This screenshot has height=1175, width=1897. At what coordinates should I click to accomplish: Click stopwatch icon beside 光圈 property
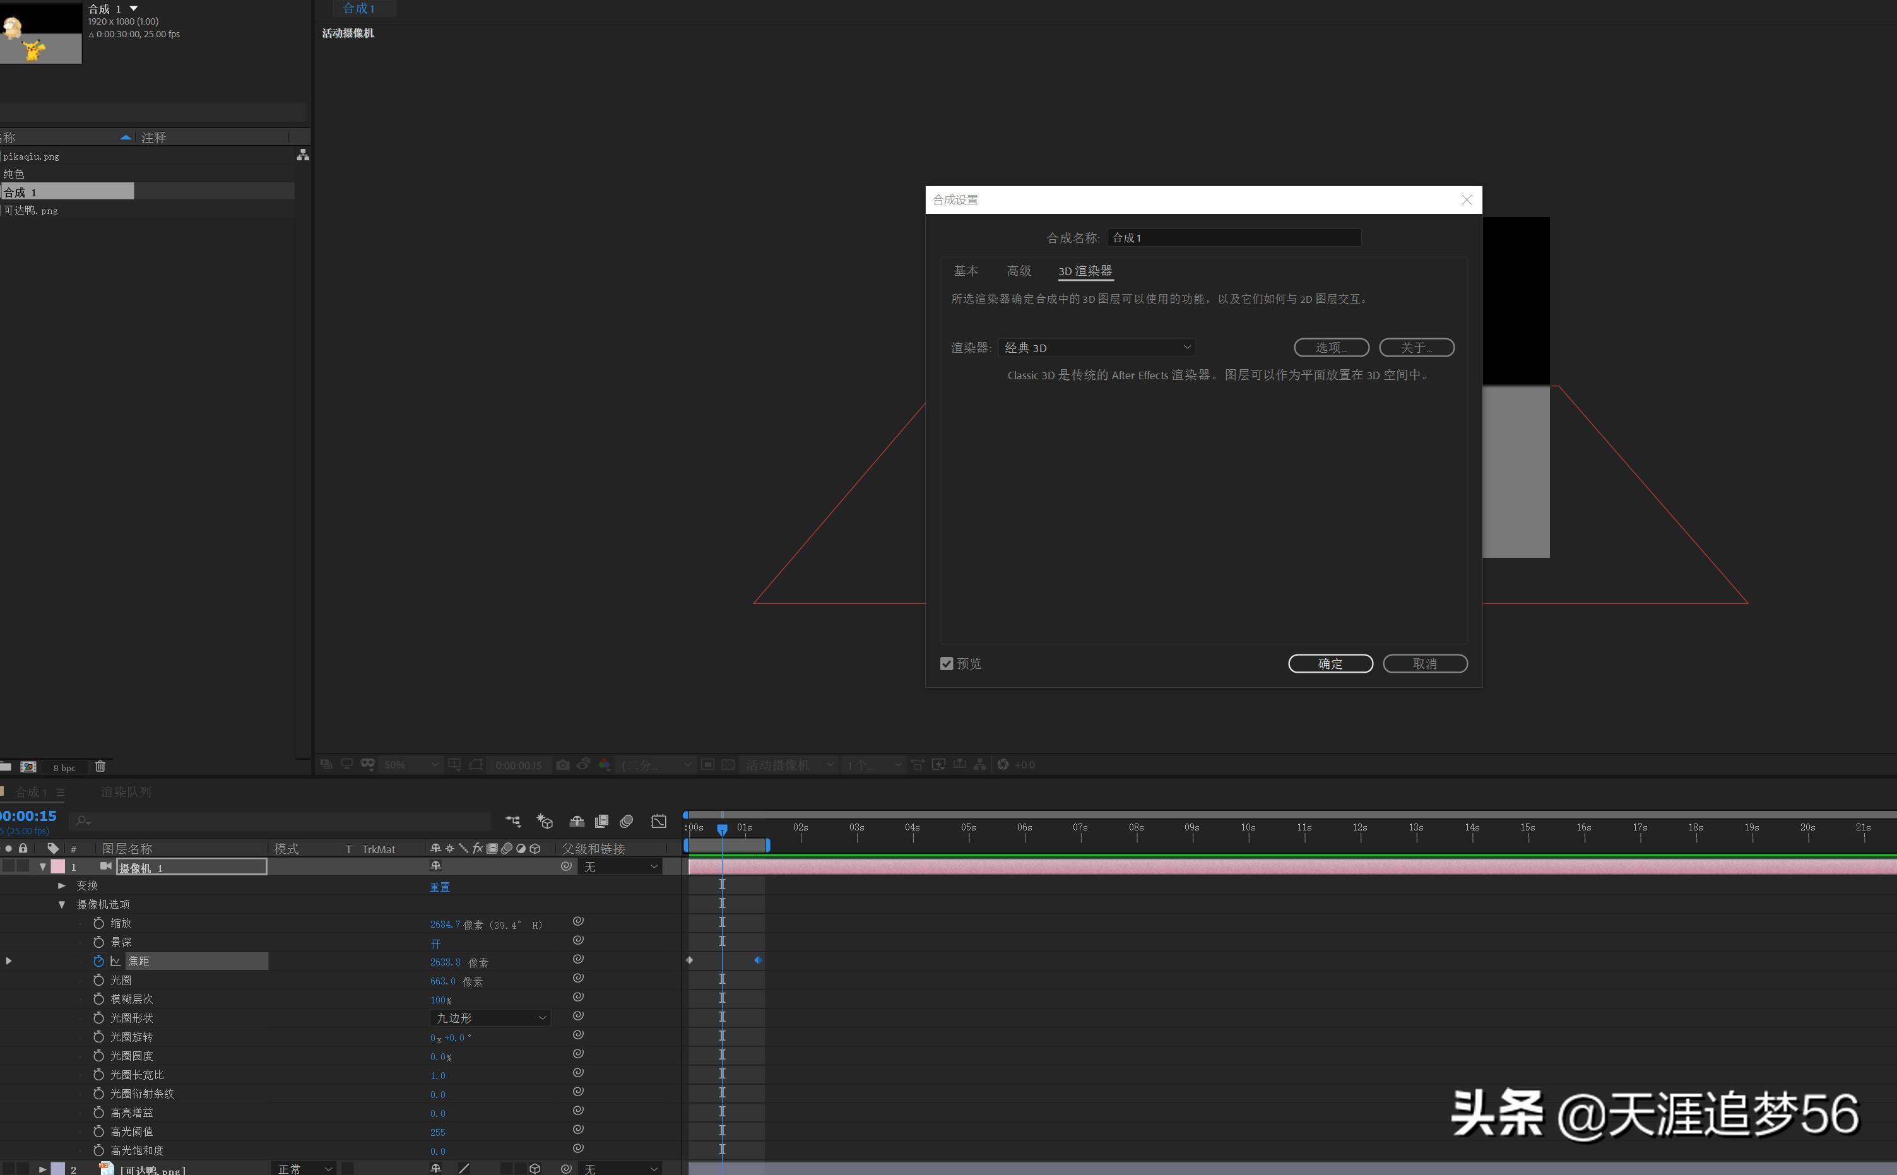pyautogui.click(x=98, y=980)
